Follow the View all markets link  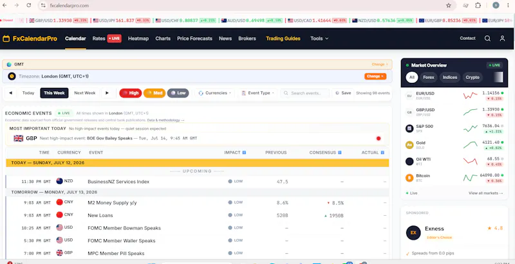click(485, 193)
